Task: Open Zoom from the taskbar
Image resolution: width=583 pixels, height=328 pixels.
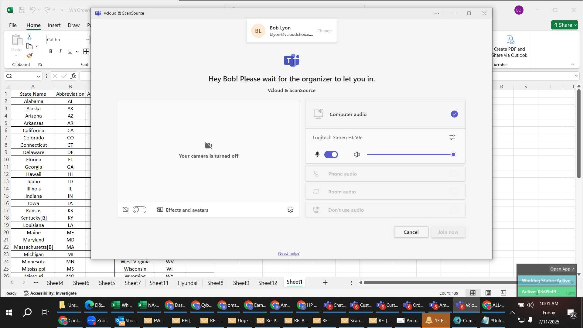Action: [97, 320]
